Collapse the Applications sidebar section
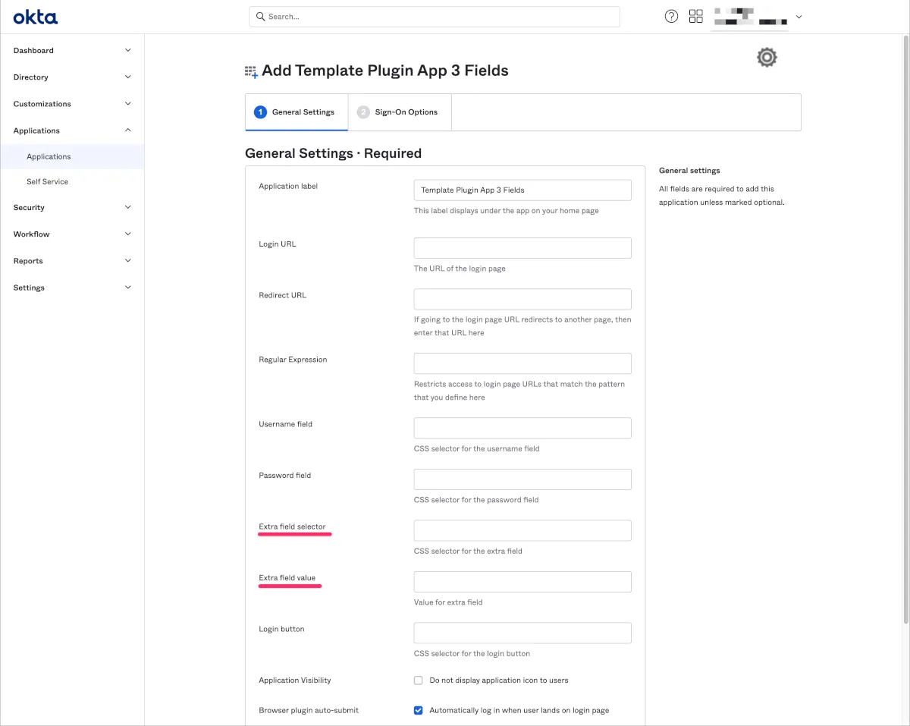The width and height of the screenshot is (910, 726). point(127,130)
